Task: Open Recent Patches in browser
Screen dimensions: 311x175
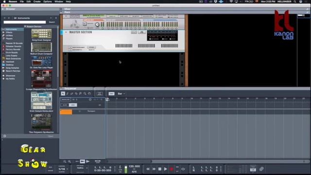Action: click(x=13, y=71)
